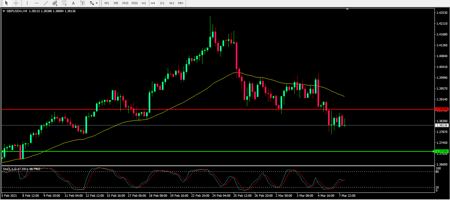Pick the vertical line drawing tool
Image resolution: width=450 pixels, height=200 pixels.
point(27,3)
